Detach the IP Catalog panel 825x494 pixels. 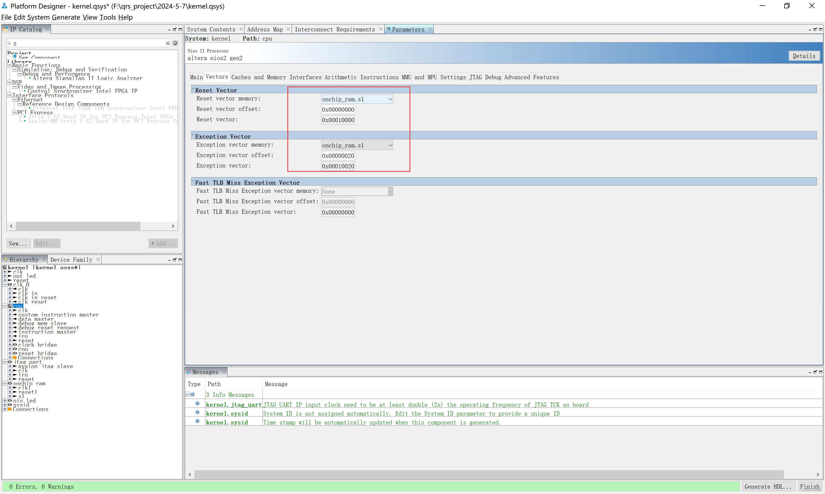click(175, 29)
